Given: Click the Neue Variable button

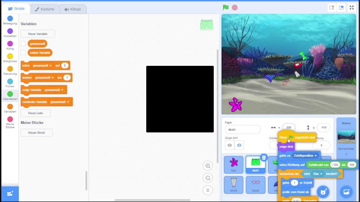Looking at the screenshot, I should coord(37,34).
